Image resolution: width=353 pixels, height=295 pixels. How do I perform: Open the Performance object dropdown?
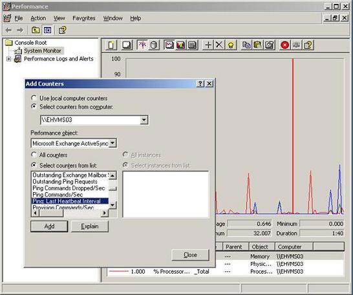click(112, 143)
